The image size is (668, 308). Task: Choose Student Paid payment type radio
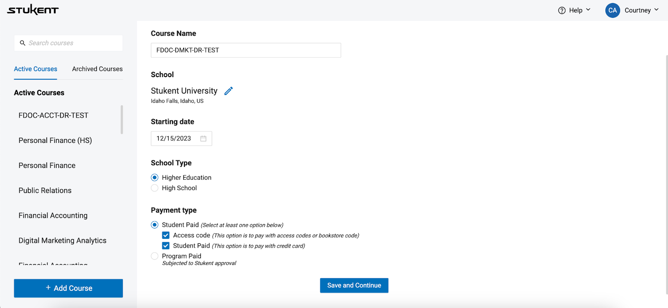pos(154,225)
